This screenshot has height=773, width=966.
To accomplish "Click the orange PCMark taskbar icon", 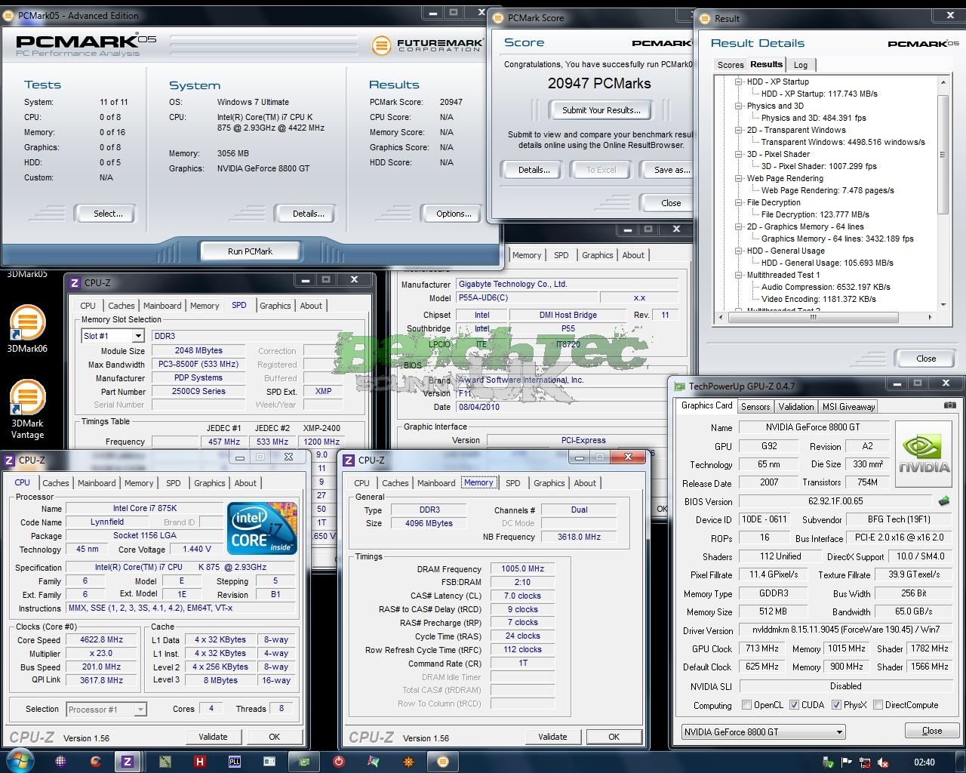I will [443, 762].
